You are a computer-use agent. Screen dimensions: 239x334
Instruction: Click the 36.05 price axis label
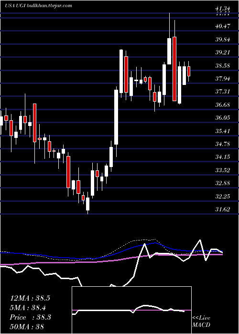tap(223, 118)
